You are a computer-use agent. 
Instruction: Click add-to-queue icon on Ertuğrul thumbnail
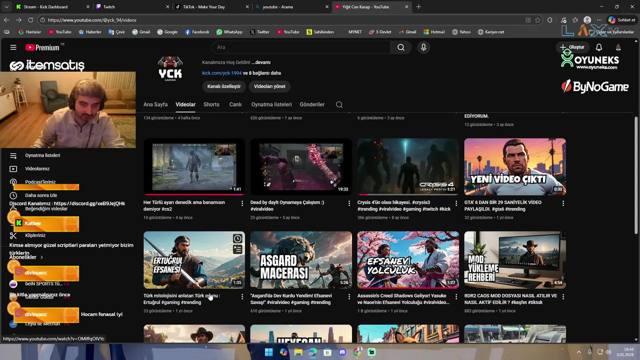click(x=237, y=249)
